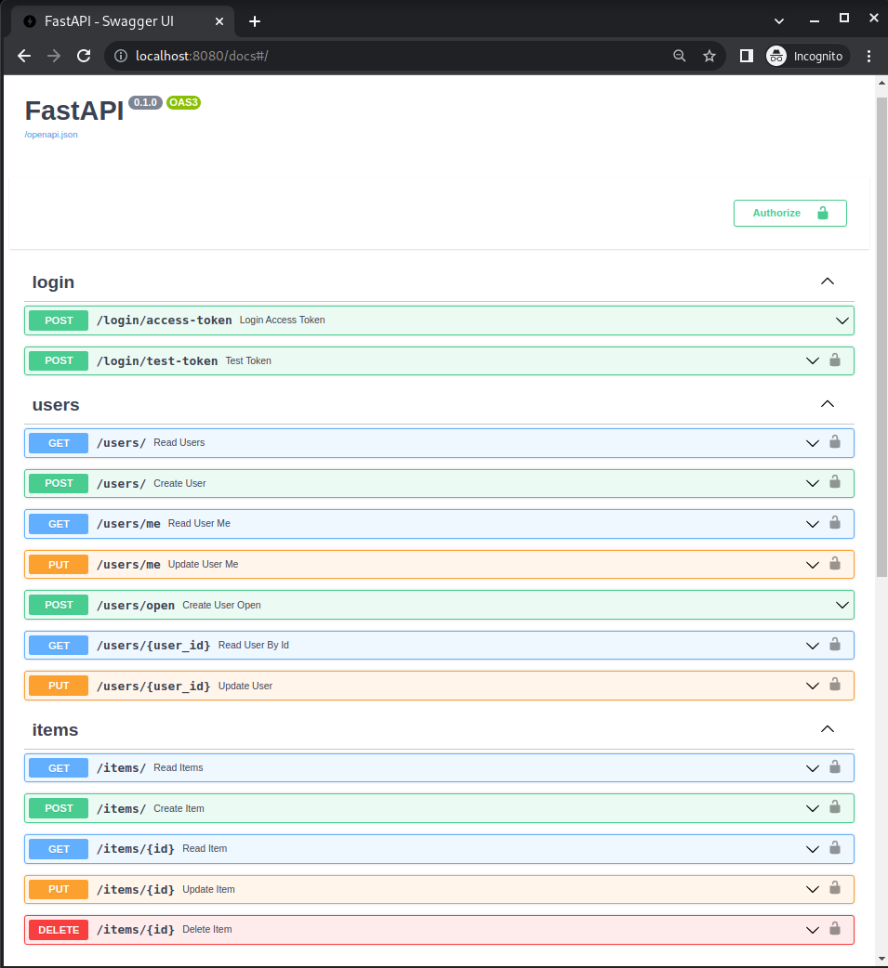Close the FastAPI - Swagger UI tab
The width and height of the screenshot is (888, 968).
(x=219, y=21)
